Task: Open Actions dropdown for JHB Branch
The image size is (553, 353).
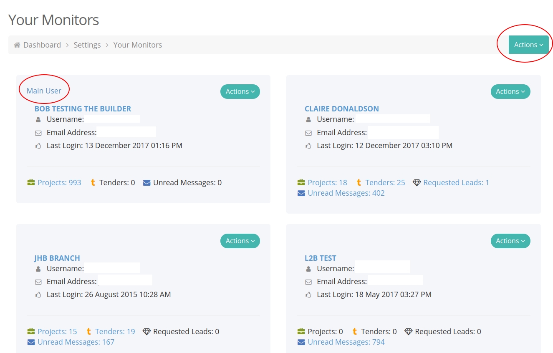Action: 240,241
